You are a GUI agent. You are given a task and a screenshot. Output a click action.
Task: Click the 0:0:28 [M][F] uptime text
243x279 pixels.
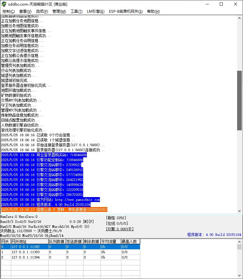pos(82,222)
